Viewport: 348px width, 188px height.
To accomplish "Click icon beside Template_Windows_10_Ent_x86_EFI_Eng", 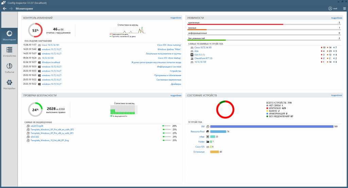I will pyautogui.click(x=28, y=140).
